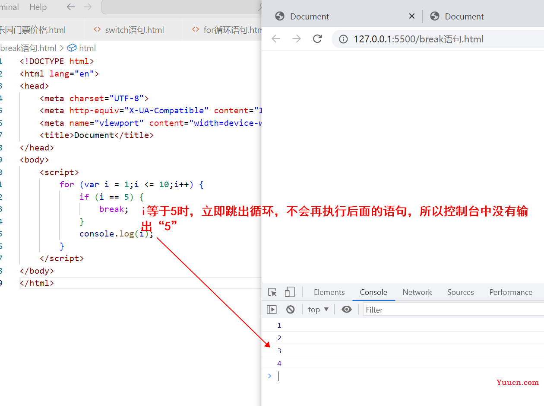Toggle the device toolbar in DevTools

[289, 292]
